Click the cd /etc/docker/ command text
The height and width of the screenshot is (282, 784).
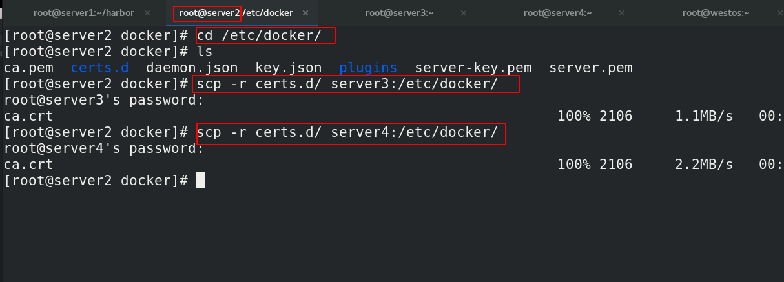coord(259,35)
